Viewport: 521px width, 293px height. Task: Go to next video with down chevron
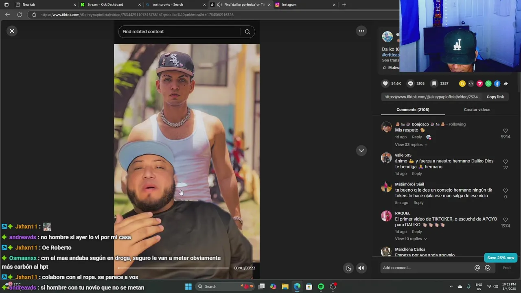pos(361,151)
